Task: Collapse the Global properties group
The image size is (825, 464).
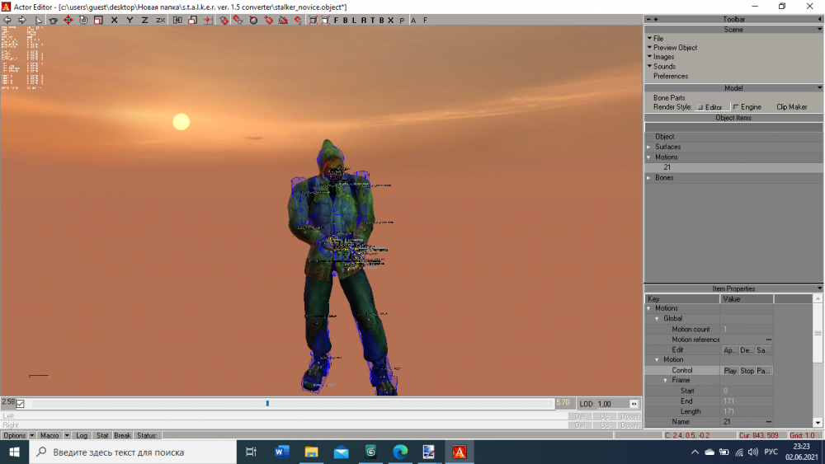Action: (658, 319)
